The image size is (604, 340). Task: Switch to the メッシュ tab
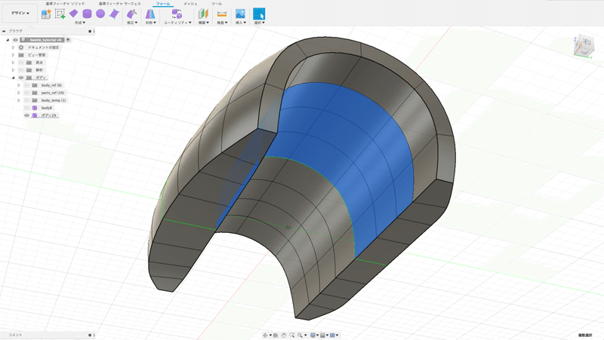point(190,4)
